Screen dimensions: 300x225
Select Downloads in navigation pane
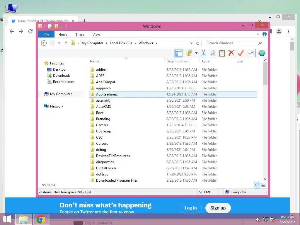62,75
